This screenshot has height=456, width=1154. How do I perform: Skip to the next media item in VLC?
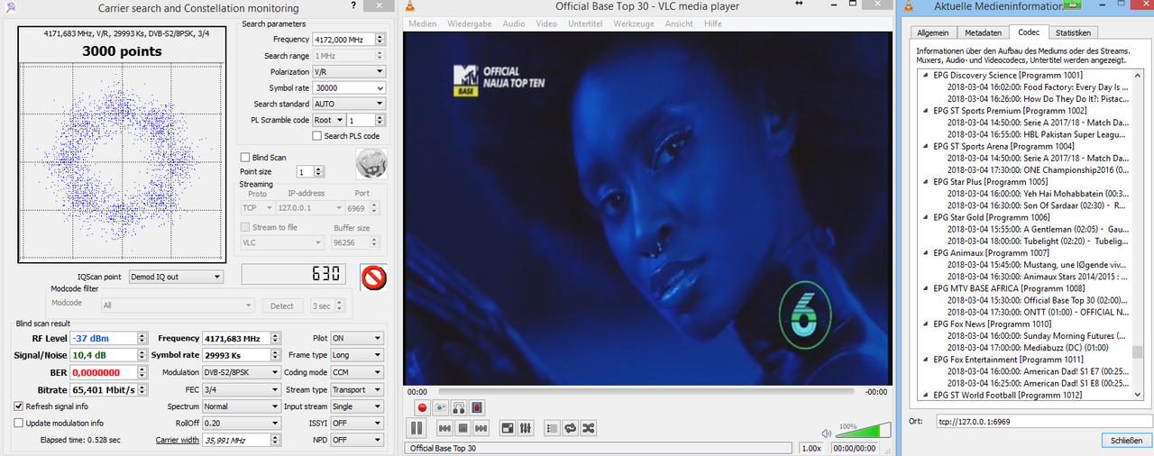click(481, 428)
